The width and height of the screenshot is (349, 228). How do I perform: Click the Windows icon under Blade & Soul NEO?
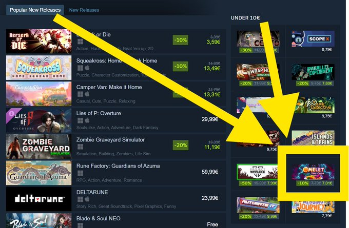pos(80,225)
